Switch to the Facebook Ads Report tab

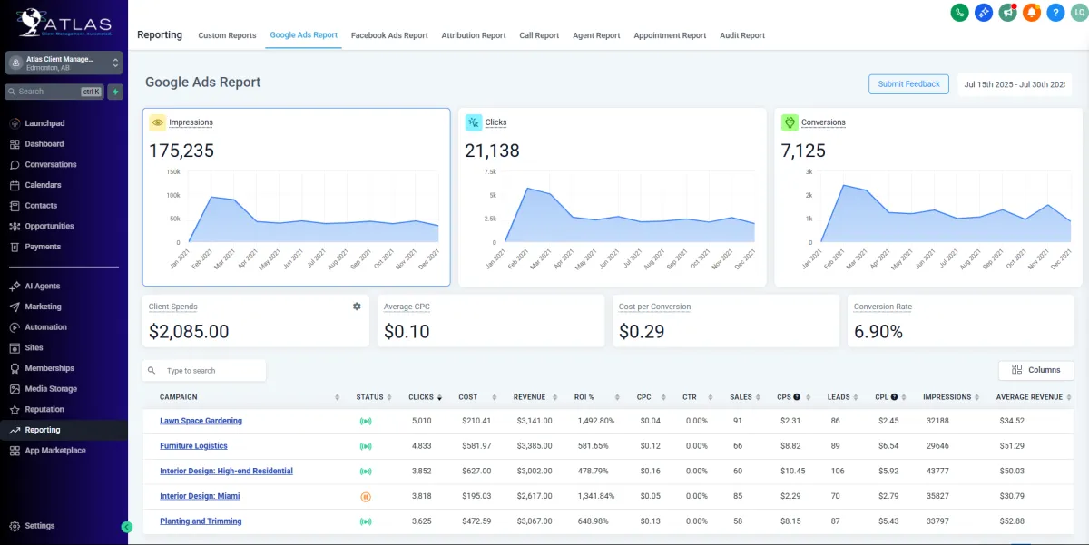389,35
